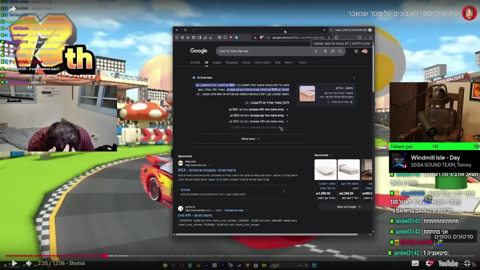Image resolution: width=480 pixels, height=270 pixels.
Task: Open the מיטות זוגיות - ללא מזרן result
Action: 195,216
